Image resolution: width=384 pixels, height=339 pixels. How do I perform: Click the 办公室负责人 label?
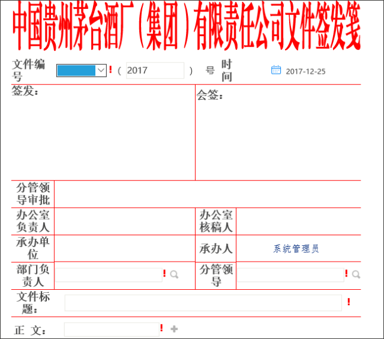[33, 221]
